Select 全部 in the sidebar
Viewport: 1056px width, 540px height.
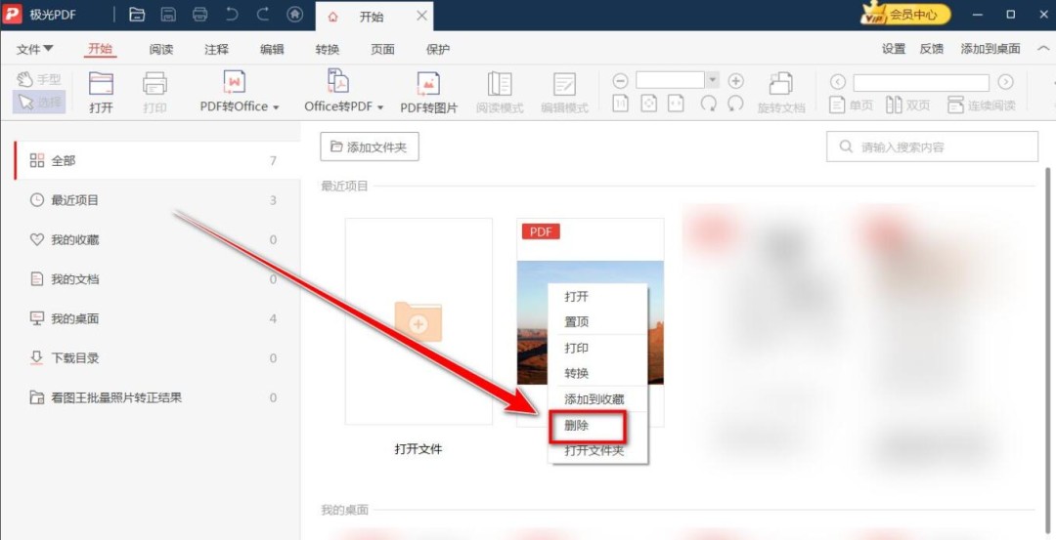click(156, 161)
